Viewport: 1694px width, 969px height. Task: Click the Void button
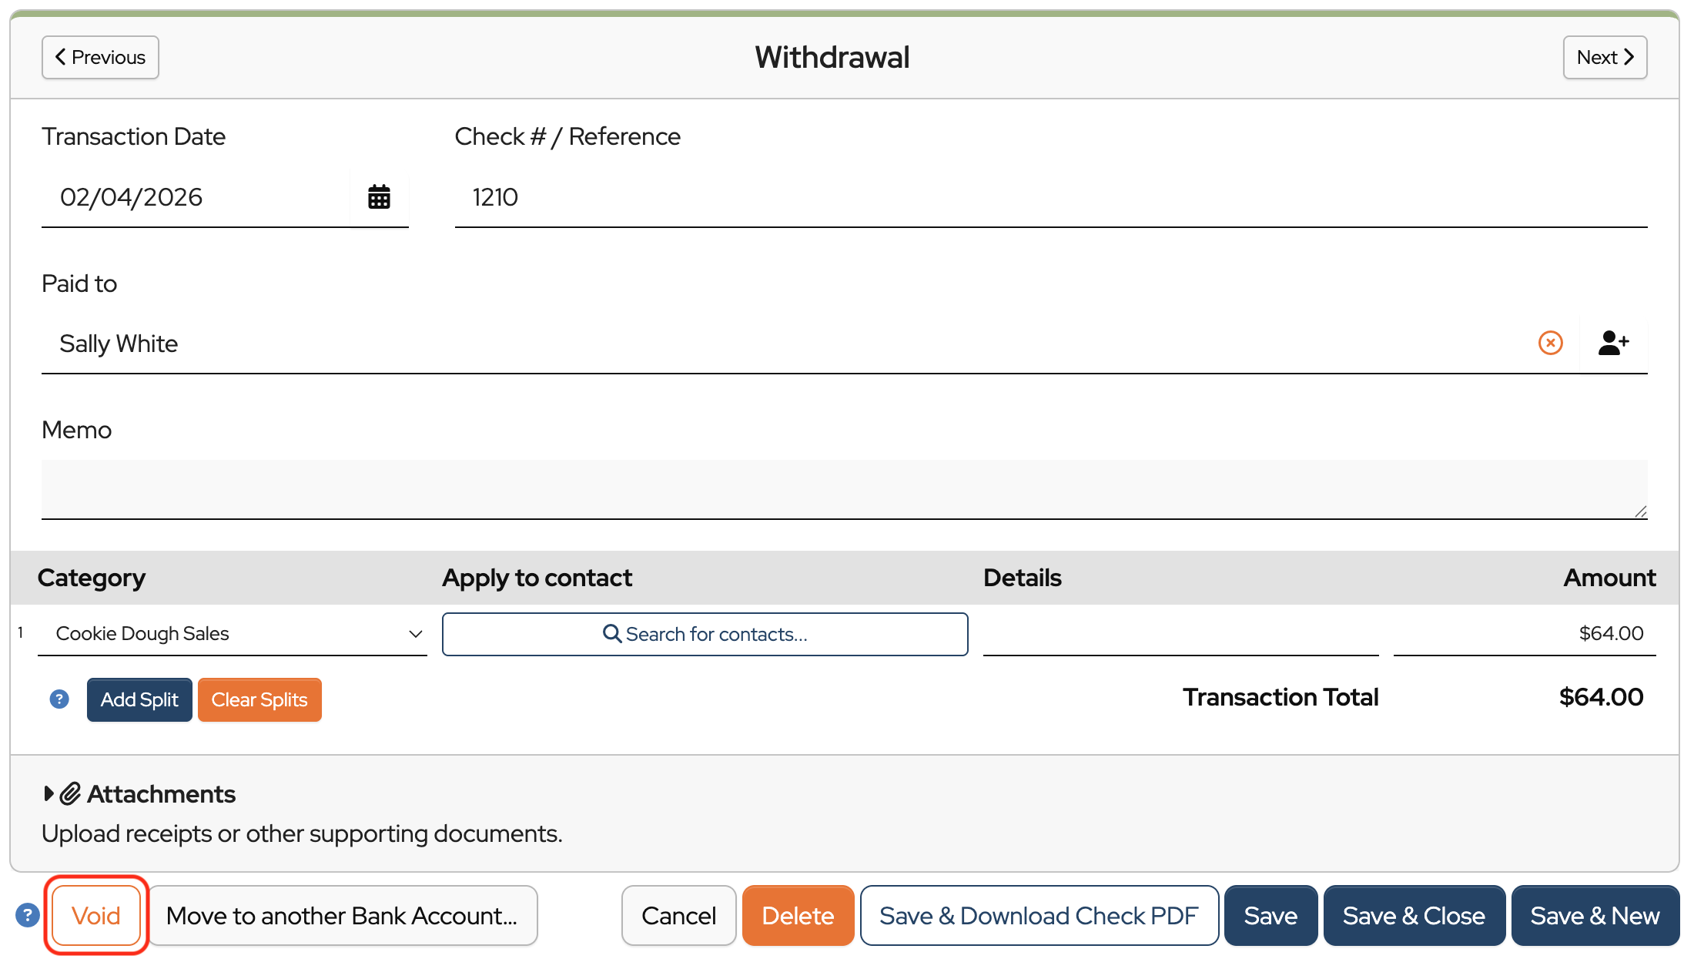(x=96, y=915)
